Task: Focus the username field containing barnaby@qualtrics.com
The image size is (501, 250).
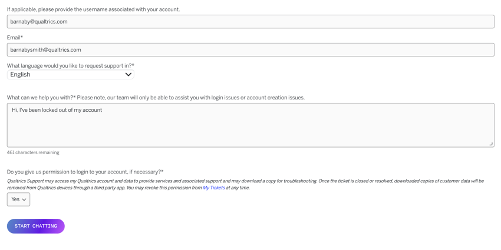Action: [x=250, y=22]
